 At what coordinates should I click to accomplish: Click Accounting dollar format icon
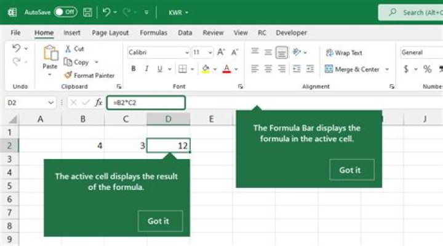click(x=406, y=69)
